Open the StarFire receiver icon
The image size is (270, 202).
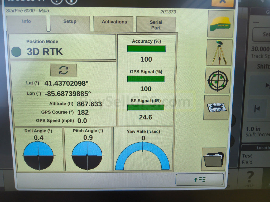tap(221, 23)
